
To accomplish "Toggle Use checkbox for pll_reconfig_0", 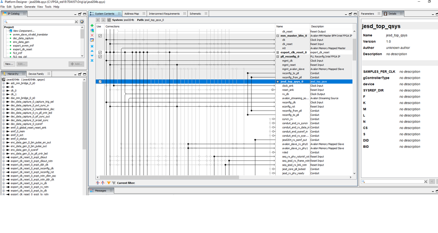I will click(x=100, y=56).
